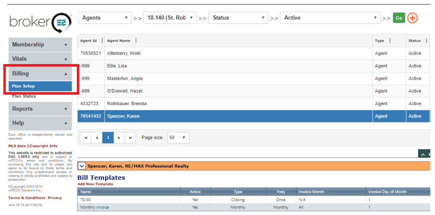Go to previous page of agents

point(97,138)
